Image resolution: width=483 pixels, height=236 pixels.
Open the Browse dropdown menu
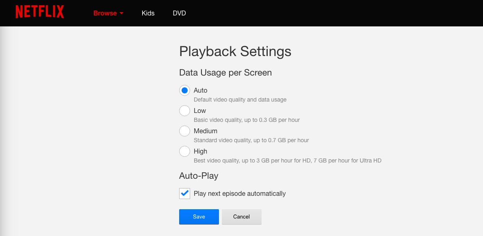(105, 13)
